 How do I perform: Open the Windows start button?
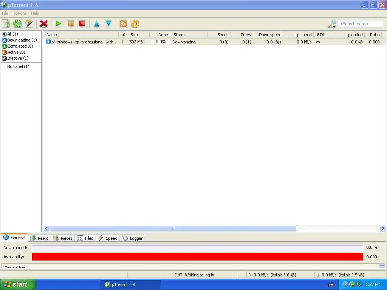click(x=18, y=285)
